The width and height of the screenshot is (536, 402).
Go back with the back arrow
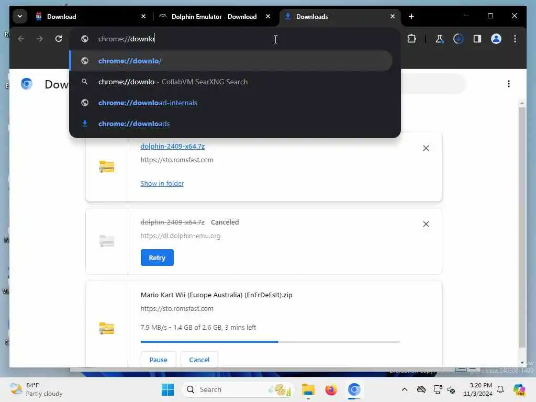click(x=21, y=39)
